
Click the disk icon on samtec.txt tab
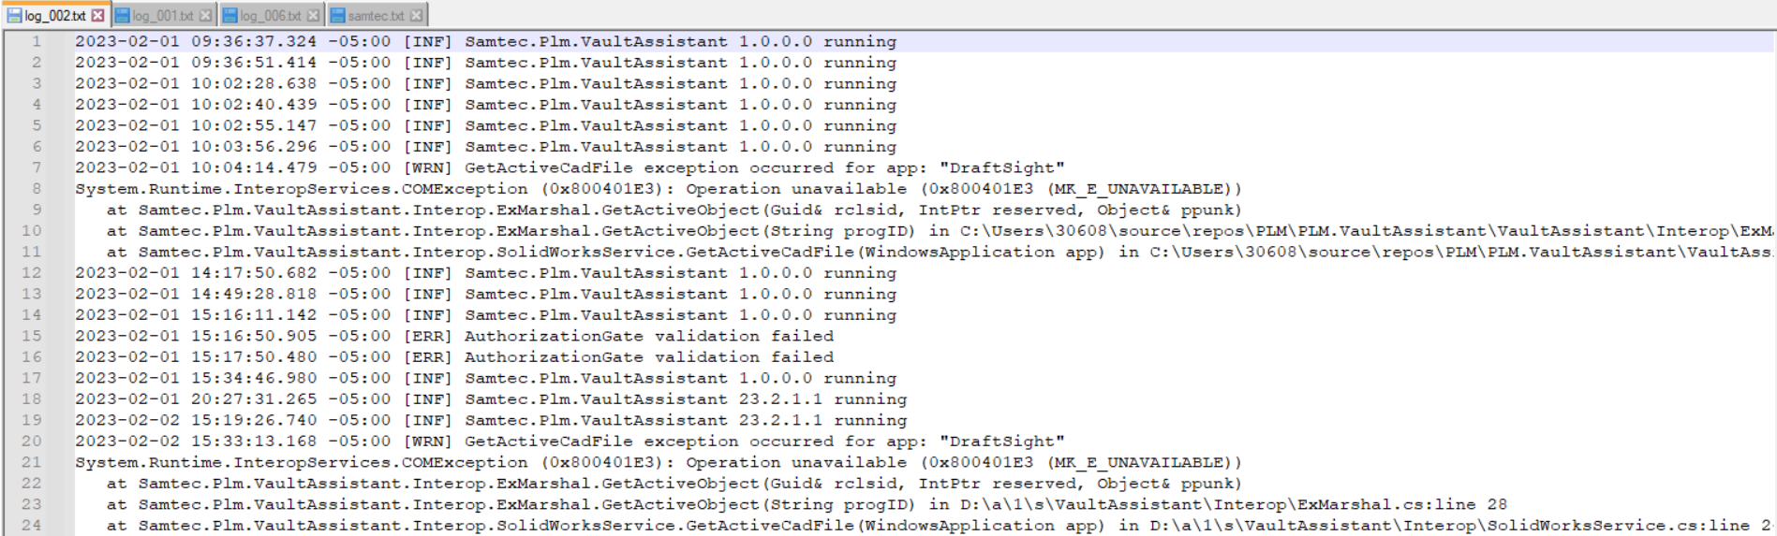(x=338, y=16)
